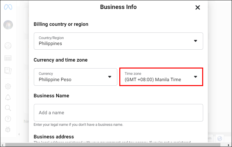This screenshot has height=147, width=232.
Task: Click the bug report icon
Action: tap(8, 129)
